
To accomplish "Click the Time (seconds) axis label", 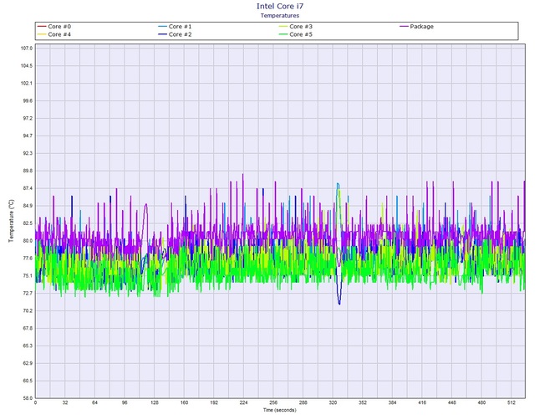I will [280, 410].
